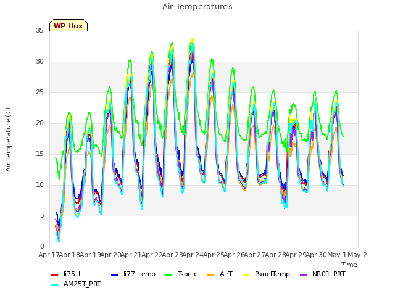Click the 15 y-axis tick label

click(39, 154)
